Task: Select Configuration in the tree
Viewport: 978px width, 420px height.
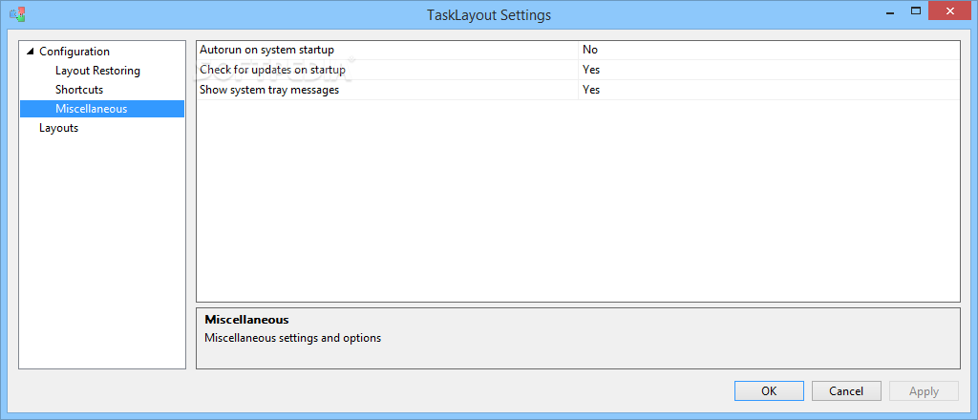Action: point(74,52)
